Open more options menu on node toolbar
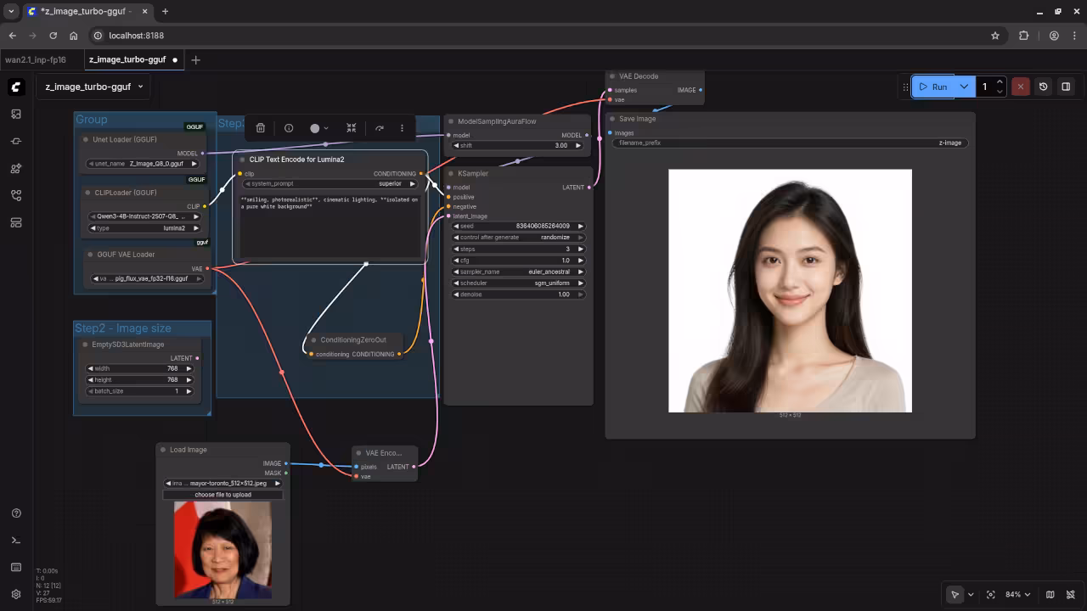 pos(402,128)
